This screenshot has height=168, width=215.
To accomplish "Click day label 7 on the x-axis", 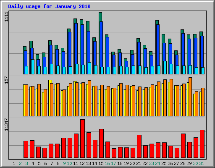I will click(52, 163).
